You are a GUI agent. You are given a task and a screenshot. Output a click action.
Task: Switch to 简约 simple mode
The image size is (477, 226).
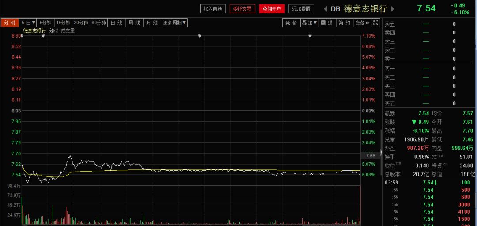(344, 23)
